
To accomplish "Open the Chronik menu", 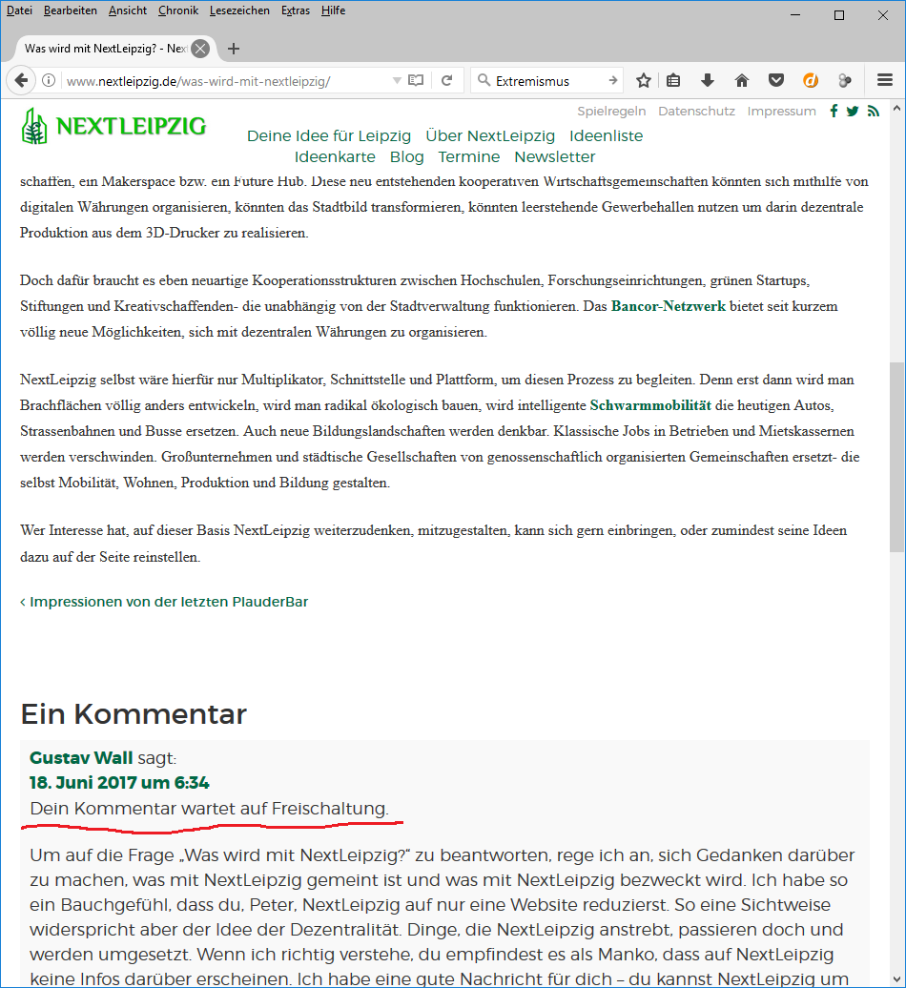I will point(178,10).
